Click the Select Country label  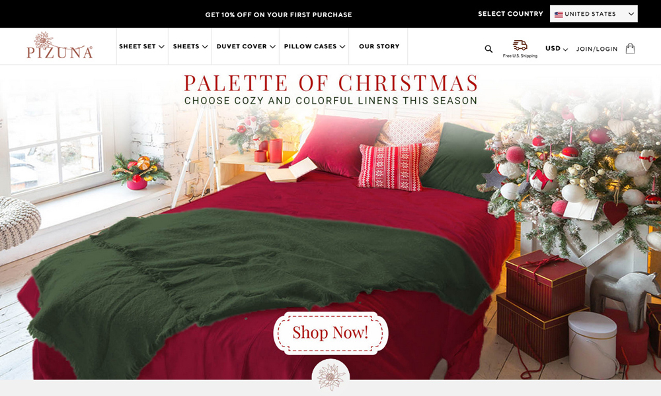(510, 14)
